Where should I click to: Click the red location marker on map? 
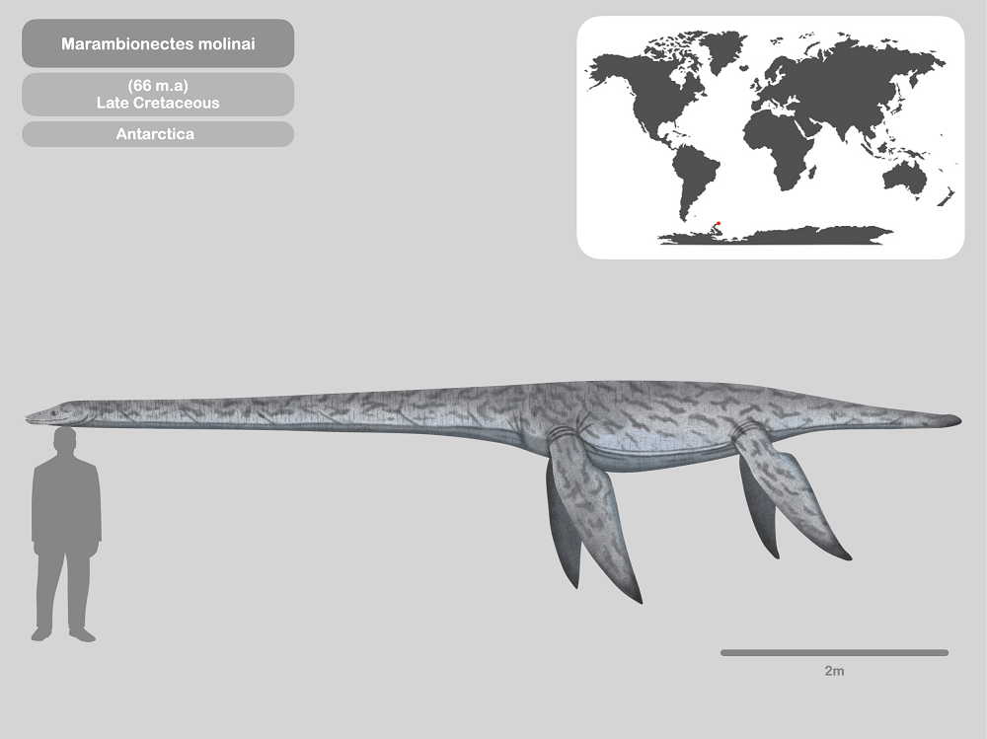point(719,223)
